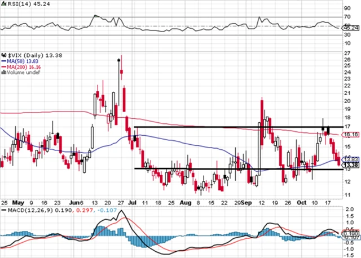The width and height of the screenshot is (361, 258).
Task: Click the Volume undef legend icon
Action: (3, 73)
